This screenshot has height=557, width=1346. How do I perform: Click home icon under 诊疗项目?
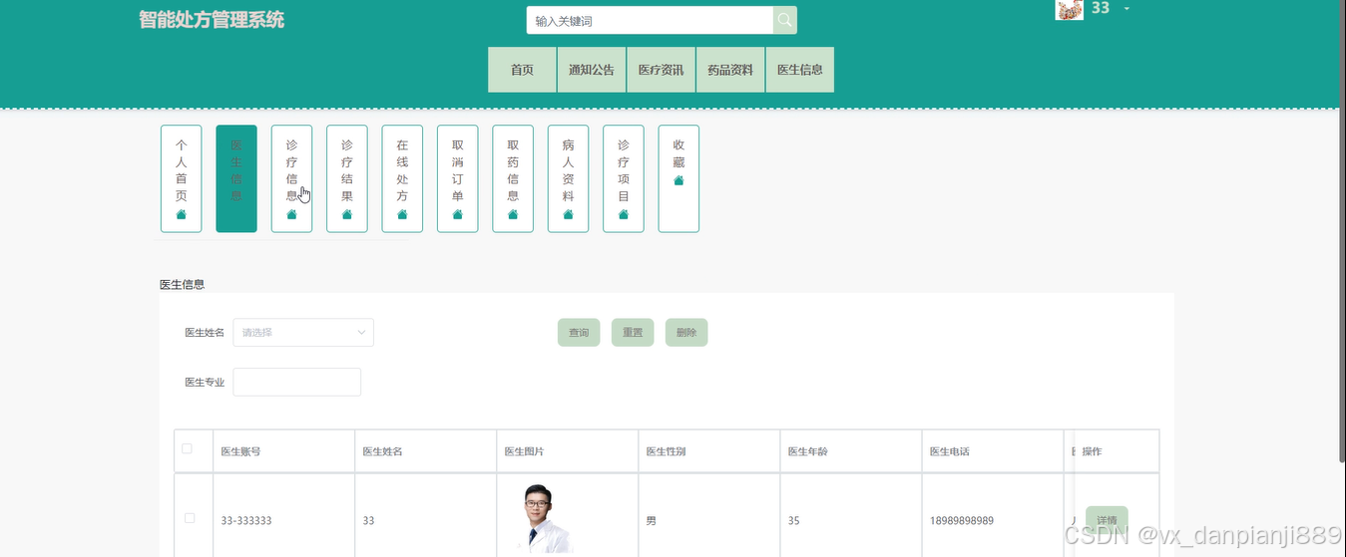pyautogui.click(x=624, y=214)
